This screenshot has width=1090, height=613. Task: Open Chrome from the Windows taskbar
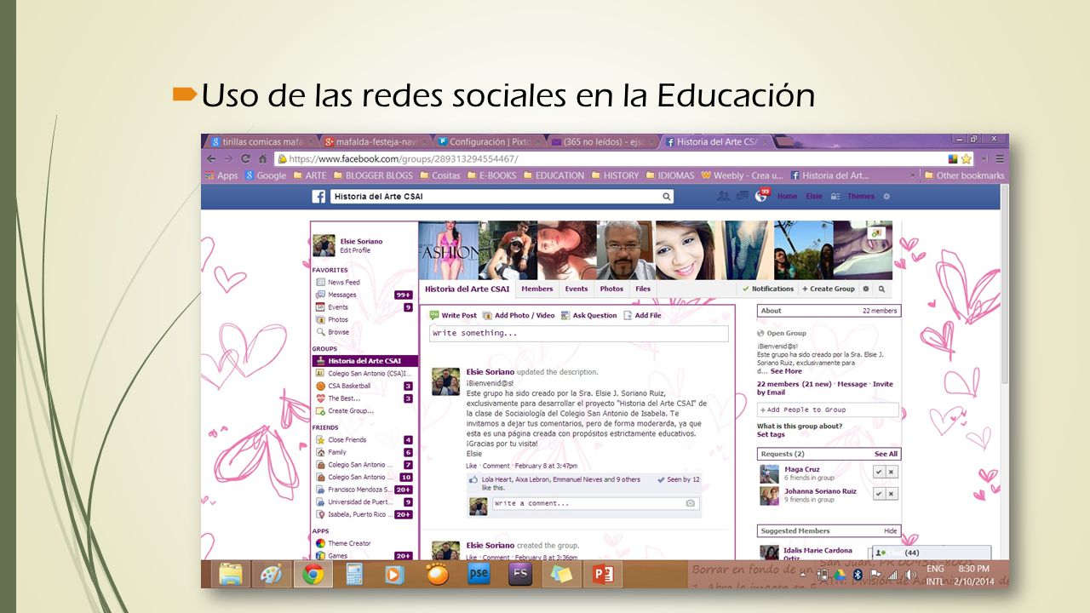[313, 575]
